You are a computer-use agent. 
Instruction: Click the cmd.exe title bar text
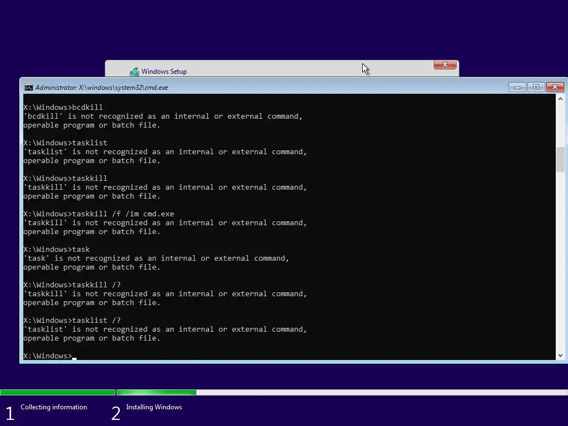coord(102,88)
